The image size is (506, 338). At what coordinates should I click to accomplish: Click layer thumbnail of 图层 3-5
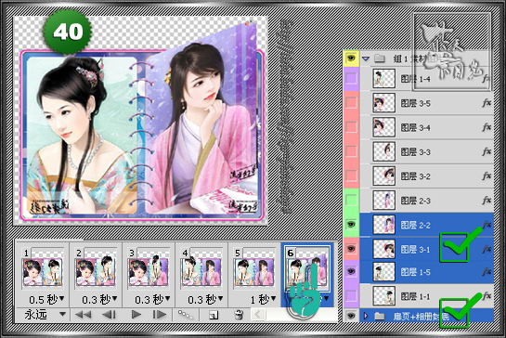[384, 103]
